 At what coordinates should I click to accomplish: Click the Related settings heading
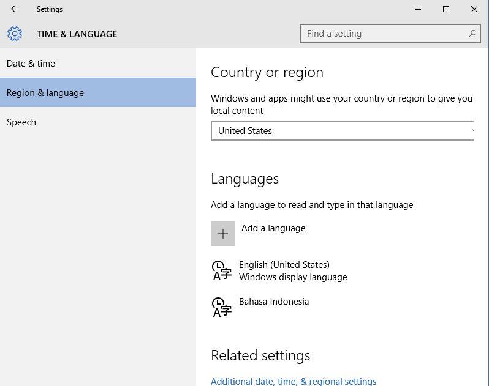260,355
